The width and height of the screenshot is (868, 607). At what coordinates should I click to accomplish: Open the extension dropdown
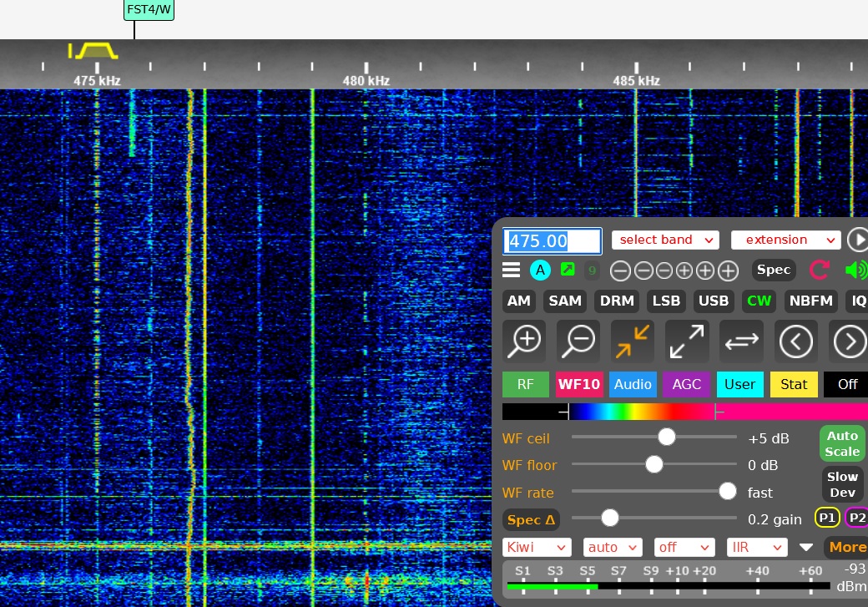(785, 240)
